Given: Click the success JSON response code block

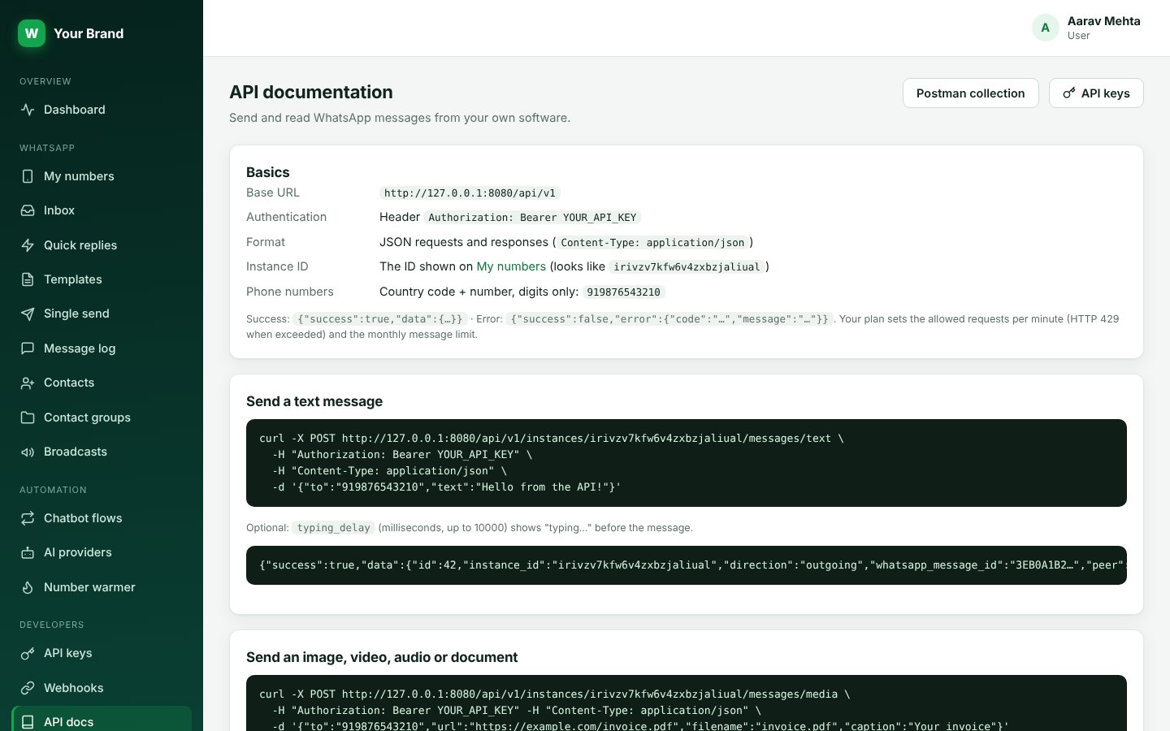Looking at the screenshot, I should point(687,565).
